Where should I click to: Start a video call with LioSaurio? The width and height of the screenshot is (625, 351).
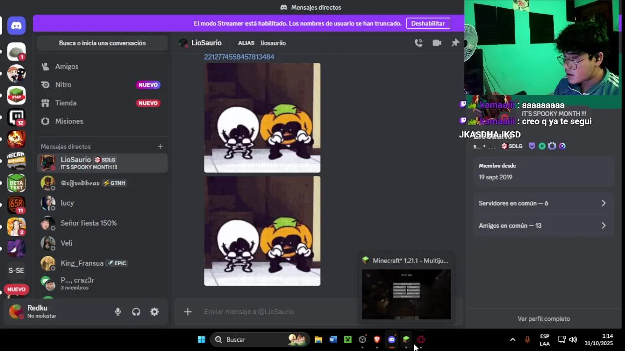437,43
